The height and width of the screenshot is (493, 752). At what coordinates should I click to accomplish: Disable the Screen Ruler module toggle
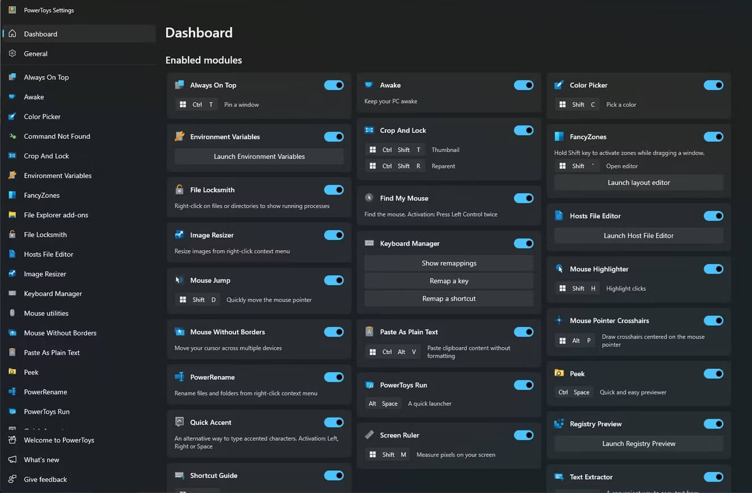pos(524,435)
